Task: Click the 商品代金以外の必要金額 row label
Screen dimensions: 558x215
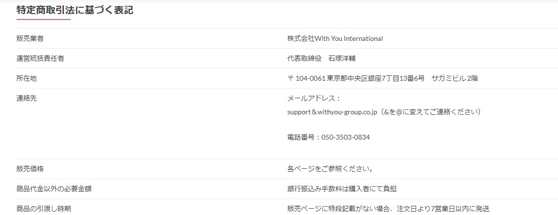Action: [54, 189]
